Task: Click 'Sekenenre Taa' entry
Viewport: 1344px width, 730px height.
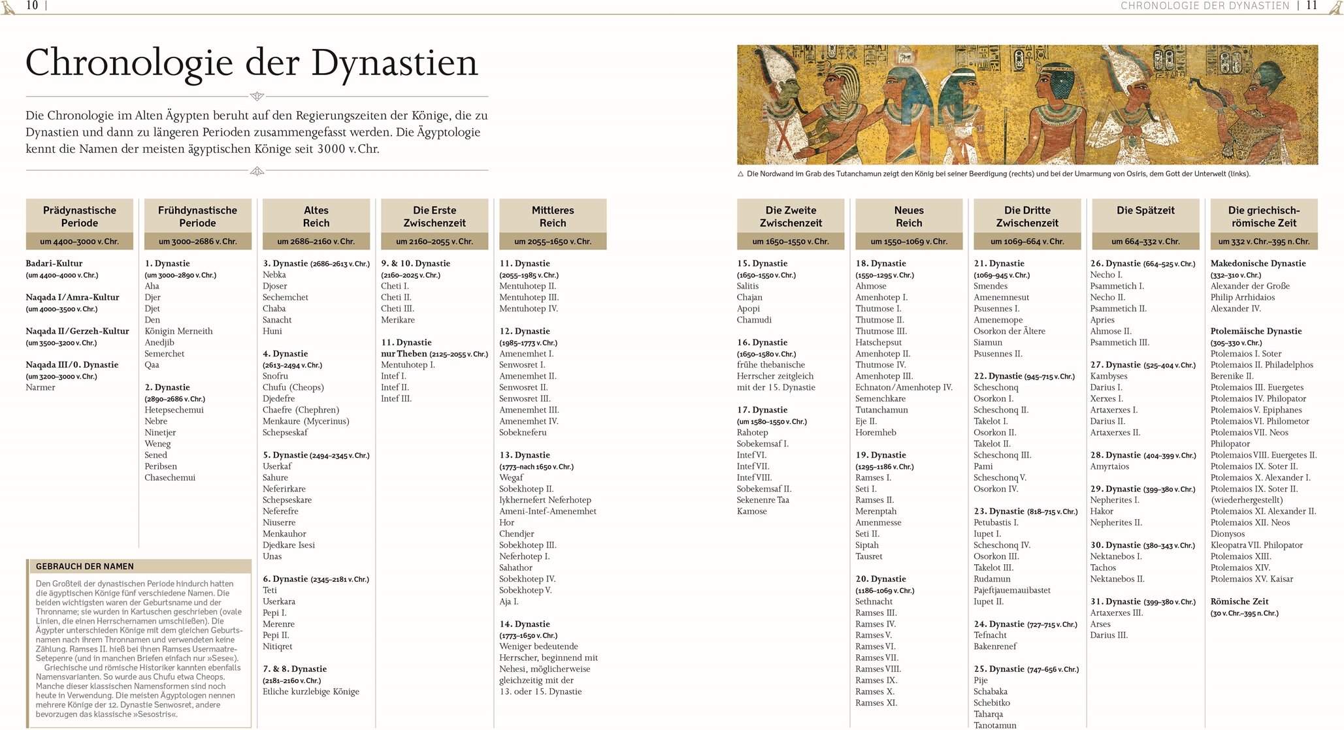Action: pyautogui.click(x=763, y=500)
